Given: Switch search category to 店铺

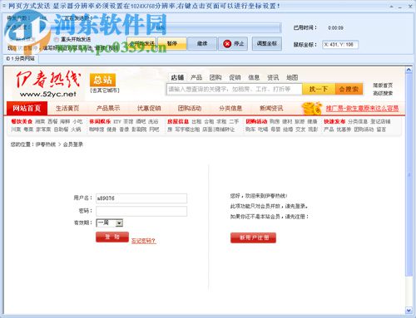Looking at the screenshot, I should (x=177, y=77).
